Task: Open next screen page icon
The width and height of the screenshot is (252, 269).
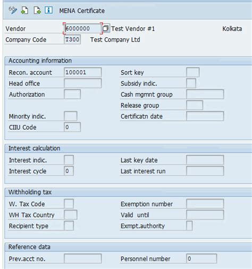Action: [x=37, y=11]
